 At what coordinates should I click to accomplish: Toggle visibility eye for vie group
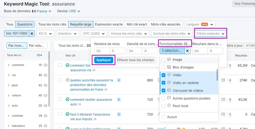(46, 75)
